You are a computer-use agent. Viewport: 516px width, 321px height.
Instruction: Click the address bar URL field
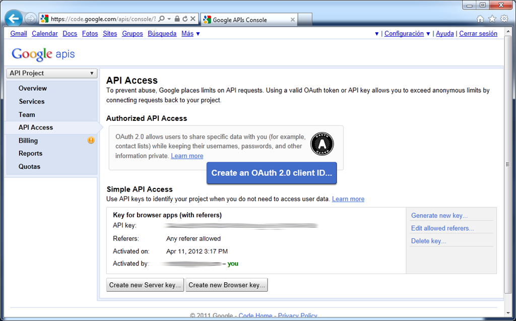pyautogui.click(x=103, y=19)
